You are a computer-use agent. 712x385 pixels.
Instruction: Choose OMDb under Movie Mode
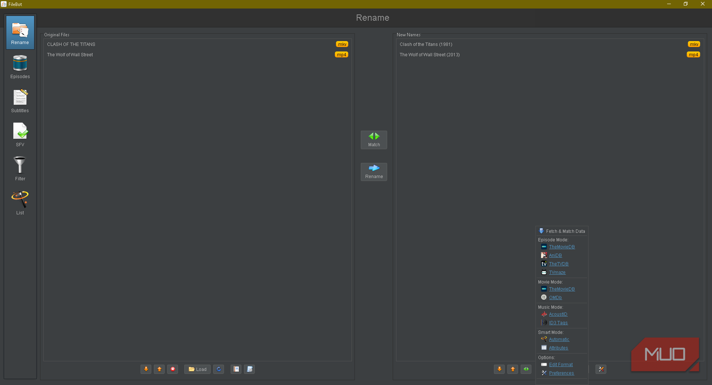[555, 298]
